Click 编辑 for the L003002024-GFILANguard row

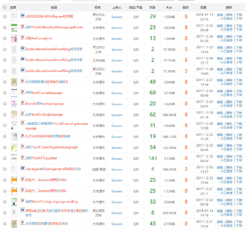pos(220,15)
